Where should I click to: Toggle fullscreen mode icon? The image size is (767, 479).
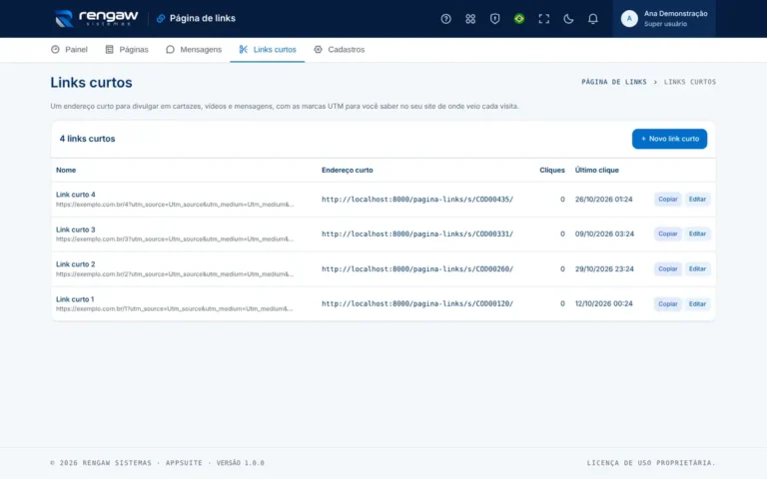[x=543, y=19]
